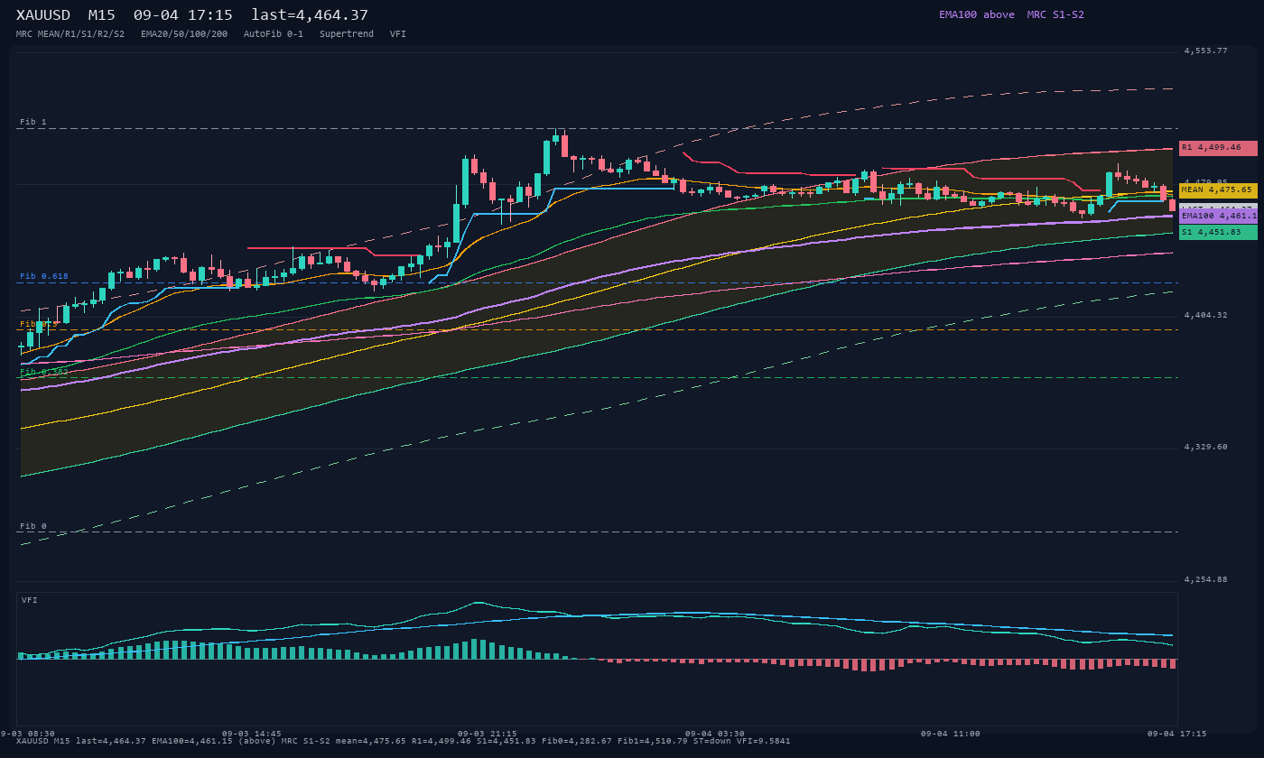Select the AutoFib 0-1 legend entry
This screenshot has height=758, width=1264.
click(274, 34)
